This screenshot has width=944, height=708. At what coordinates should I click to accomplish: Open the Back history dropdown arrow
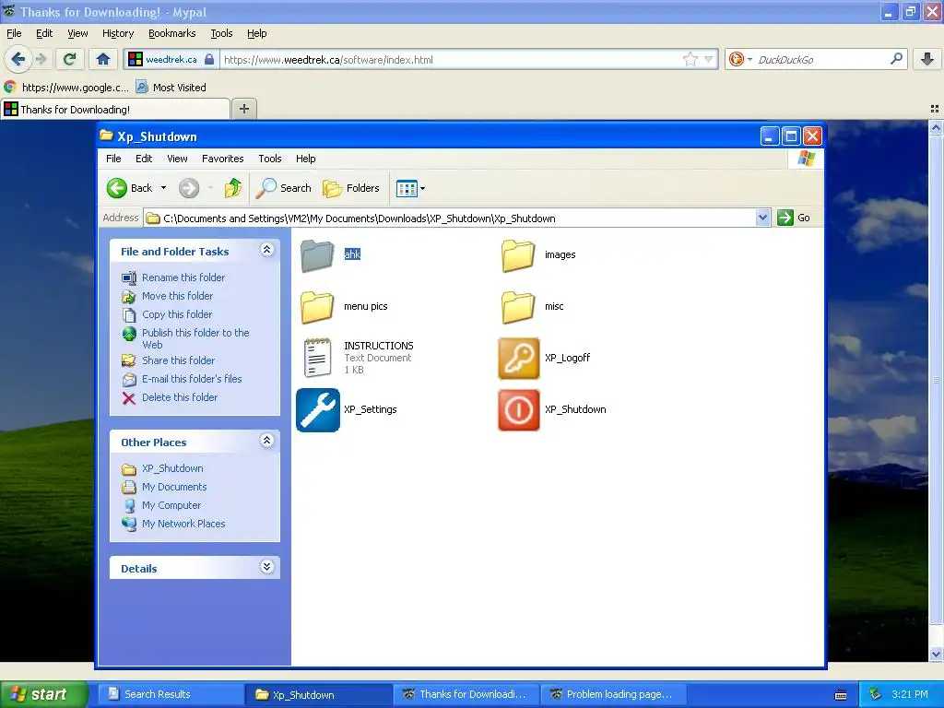click(x=164, y=188)
